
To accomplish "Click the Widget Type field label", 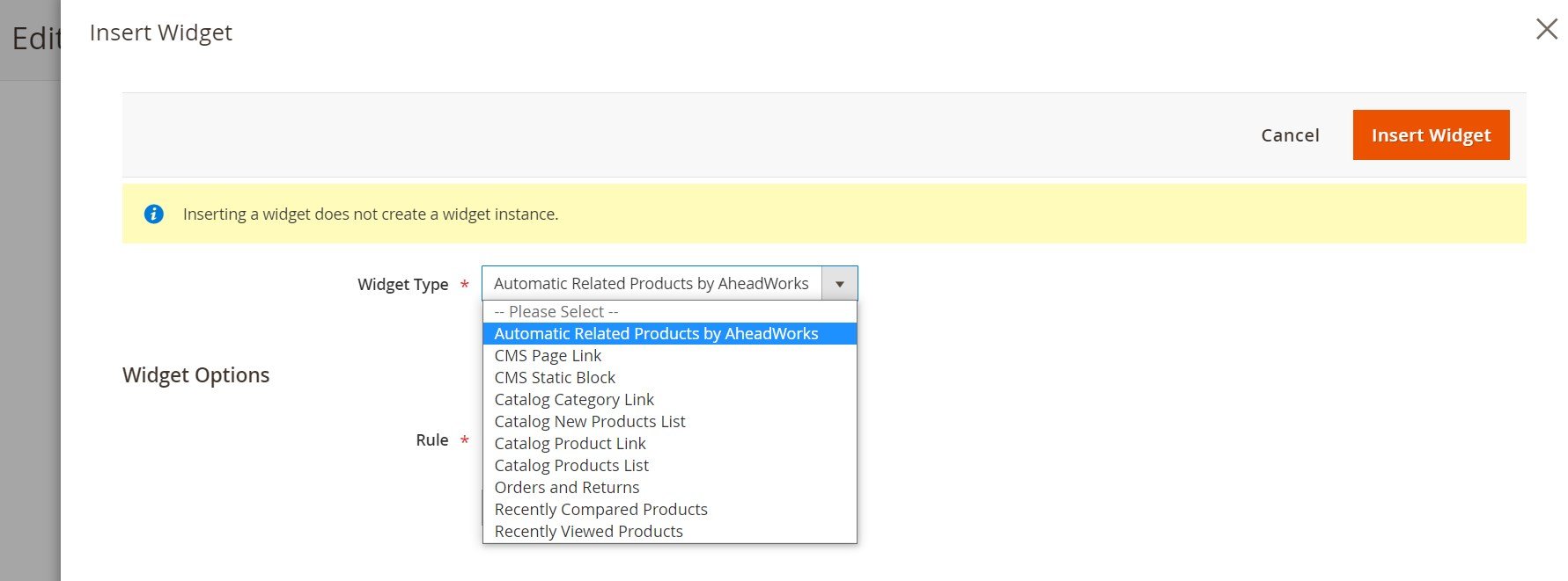I will pos(402,285).
